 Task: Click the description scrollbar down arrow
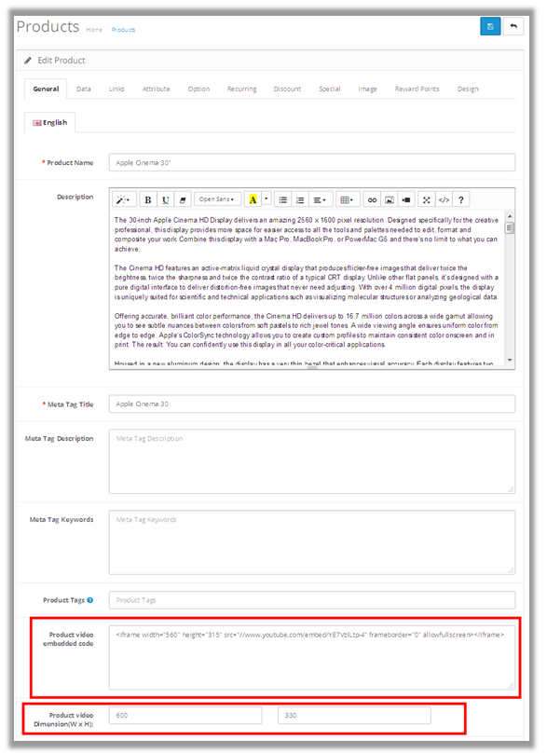(510, 360)
